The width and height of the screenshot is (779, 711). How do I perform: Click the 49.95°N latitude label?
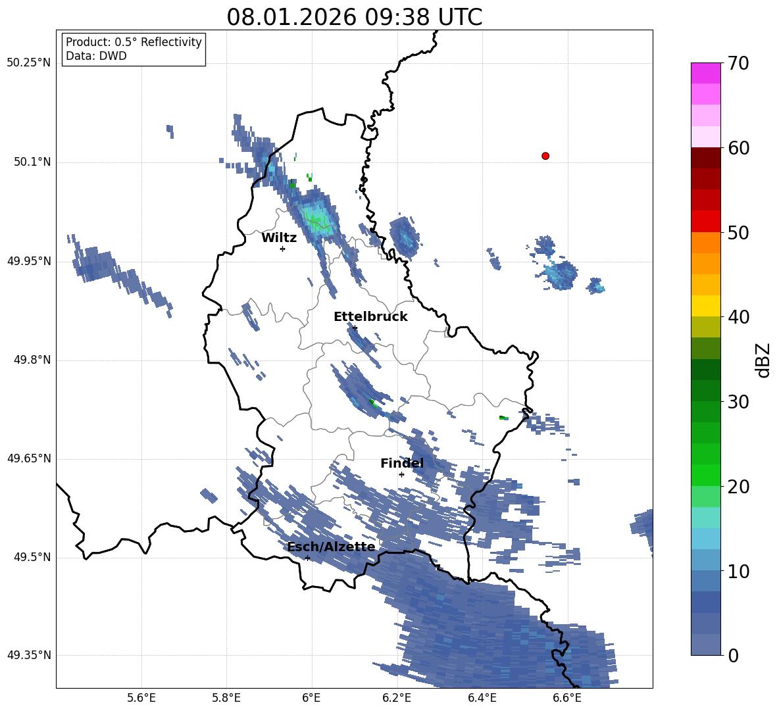pyautogui.click(x=28, y=261)
